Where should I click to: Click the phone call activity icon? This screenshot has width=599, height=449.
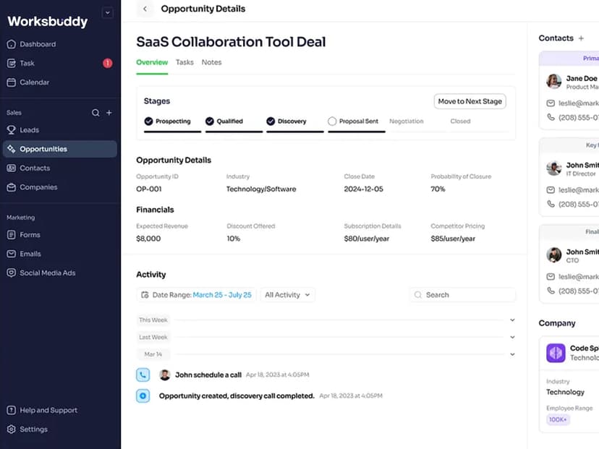[x=143, y=375]
